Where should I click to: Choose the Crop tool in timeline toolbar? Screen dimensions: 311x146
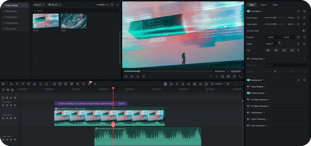(46, 84)
